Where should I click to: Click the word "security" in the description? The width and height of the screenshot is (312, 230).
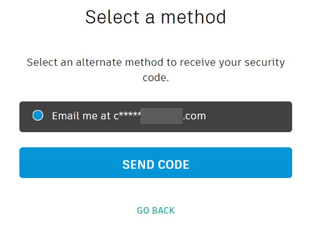265,62
